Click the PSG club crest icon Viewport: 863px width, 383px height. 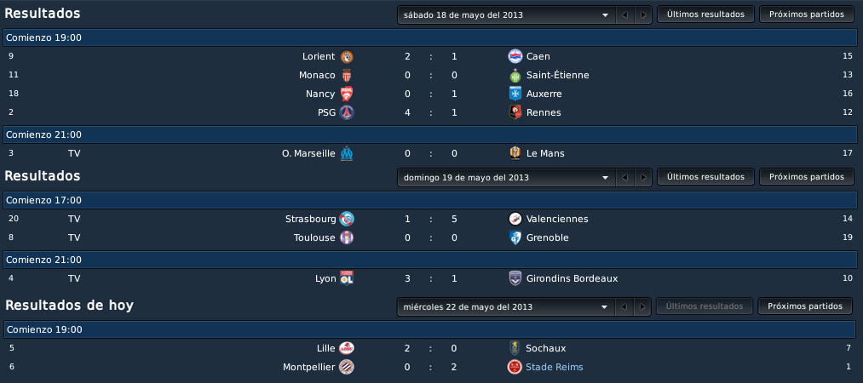click(347, 112)
